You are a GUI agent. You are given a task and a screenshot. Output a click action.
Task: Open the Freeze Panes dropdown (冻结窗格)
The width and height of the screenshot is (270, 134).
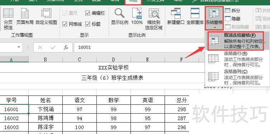(214, 18)
